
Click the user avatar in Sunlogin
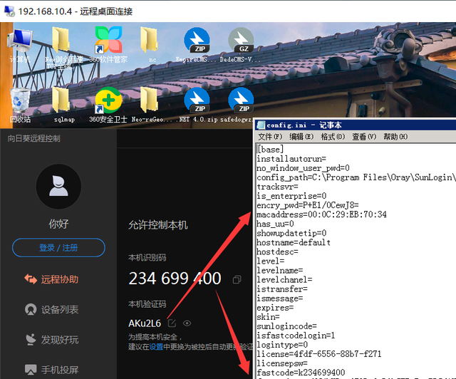click(x=58, y=187)
